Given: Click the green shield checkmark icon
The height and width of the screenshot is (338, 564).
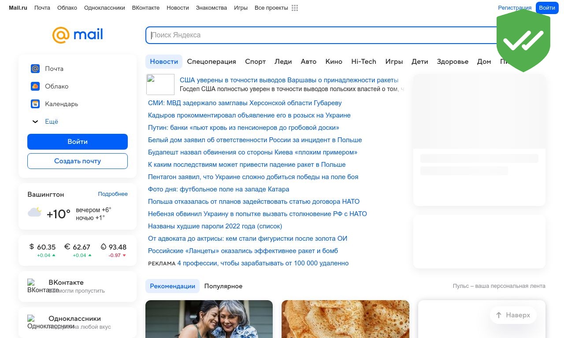Looking at the screenshot, I should 523,40.
